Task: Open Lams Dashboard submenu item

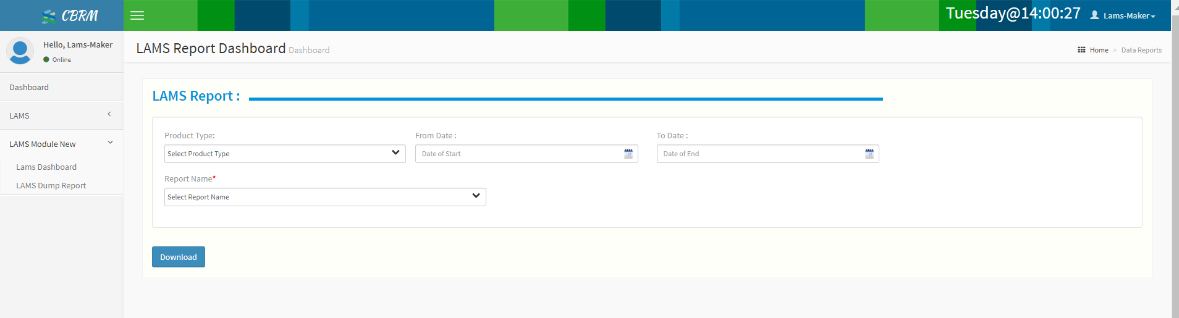Action: [x=46, y=167]
